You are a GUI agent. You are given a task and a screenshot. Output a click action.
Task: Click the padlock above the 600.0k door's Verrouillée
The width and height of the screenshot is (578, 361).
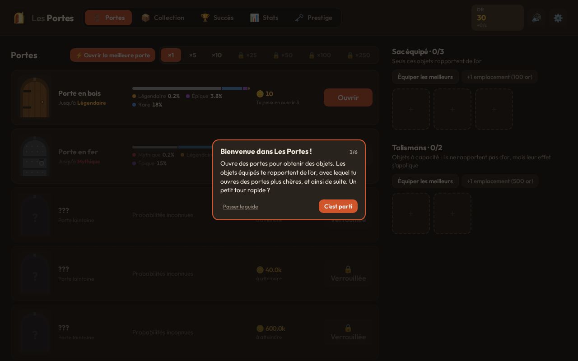tap(348, 328)
